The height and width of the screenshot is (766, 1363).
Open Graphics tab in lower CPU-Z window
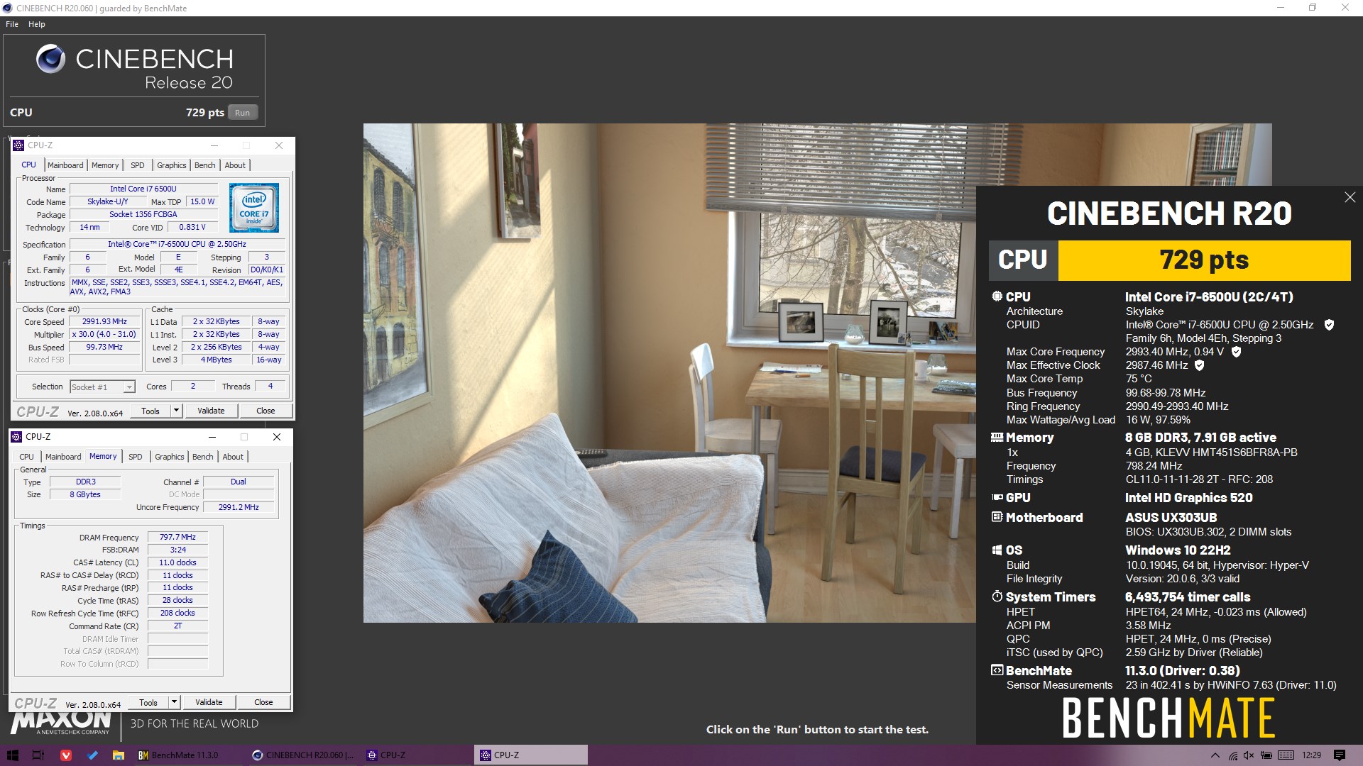(170, 457)
